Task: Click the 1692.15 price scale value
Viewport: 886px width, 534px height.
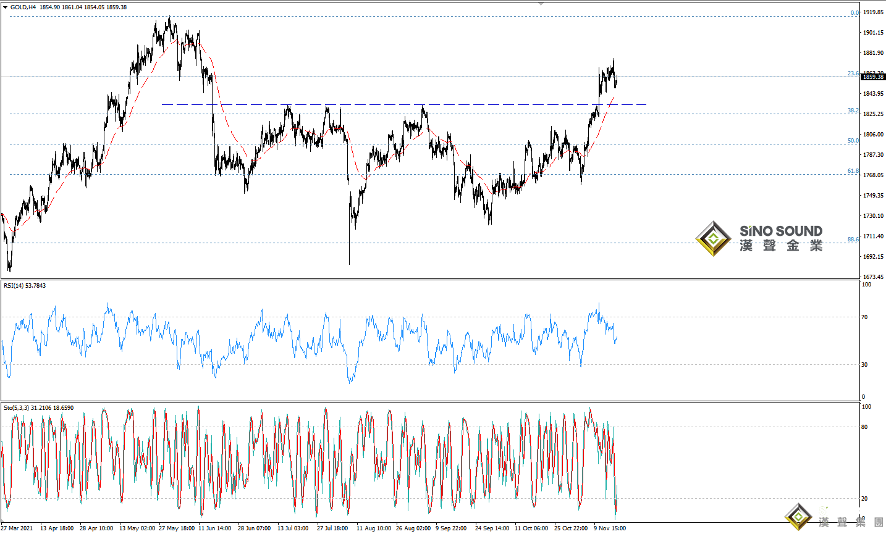Action: (x=873, y=257)
